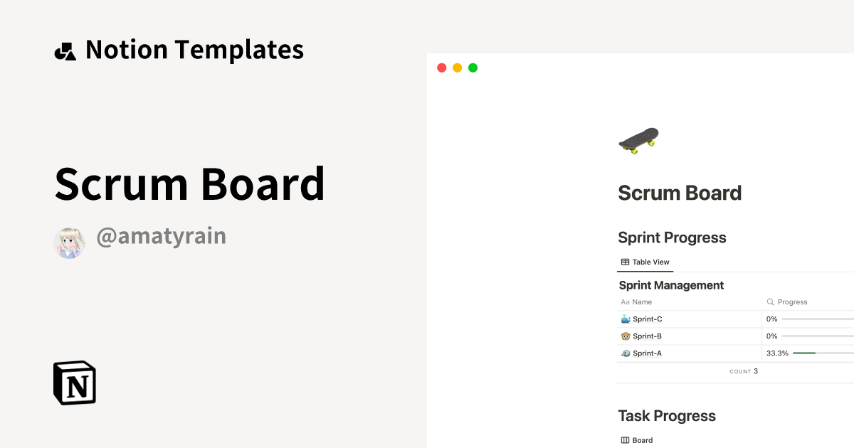Click the board icon next to Board label
The width and height of the screenshot is (854, 448).
pos(624,439)
